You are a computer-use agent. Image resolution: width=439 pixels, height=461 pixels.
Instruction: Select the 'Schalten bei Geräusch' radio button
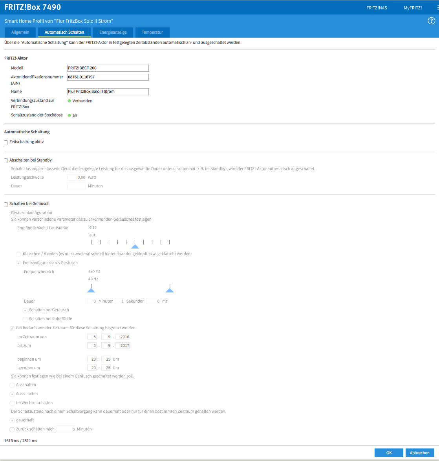pos(25,310)
